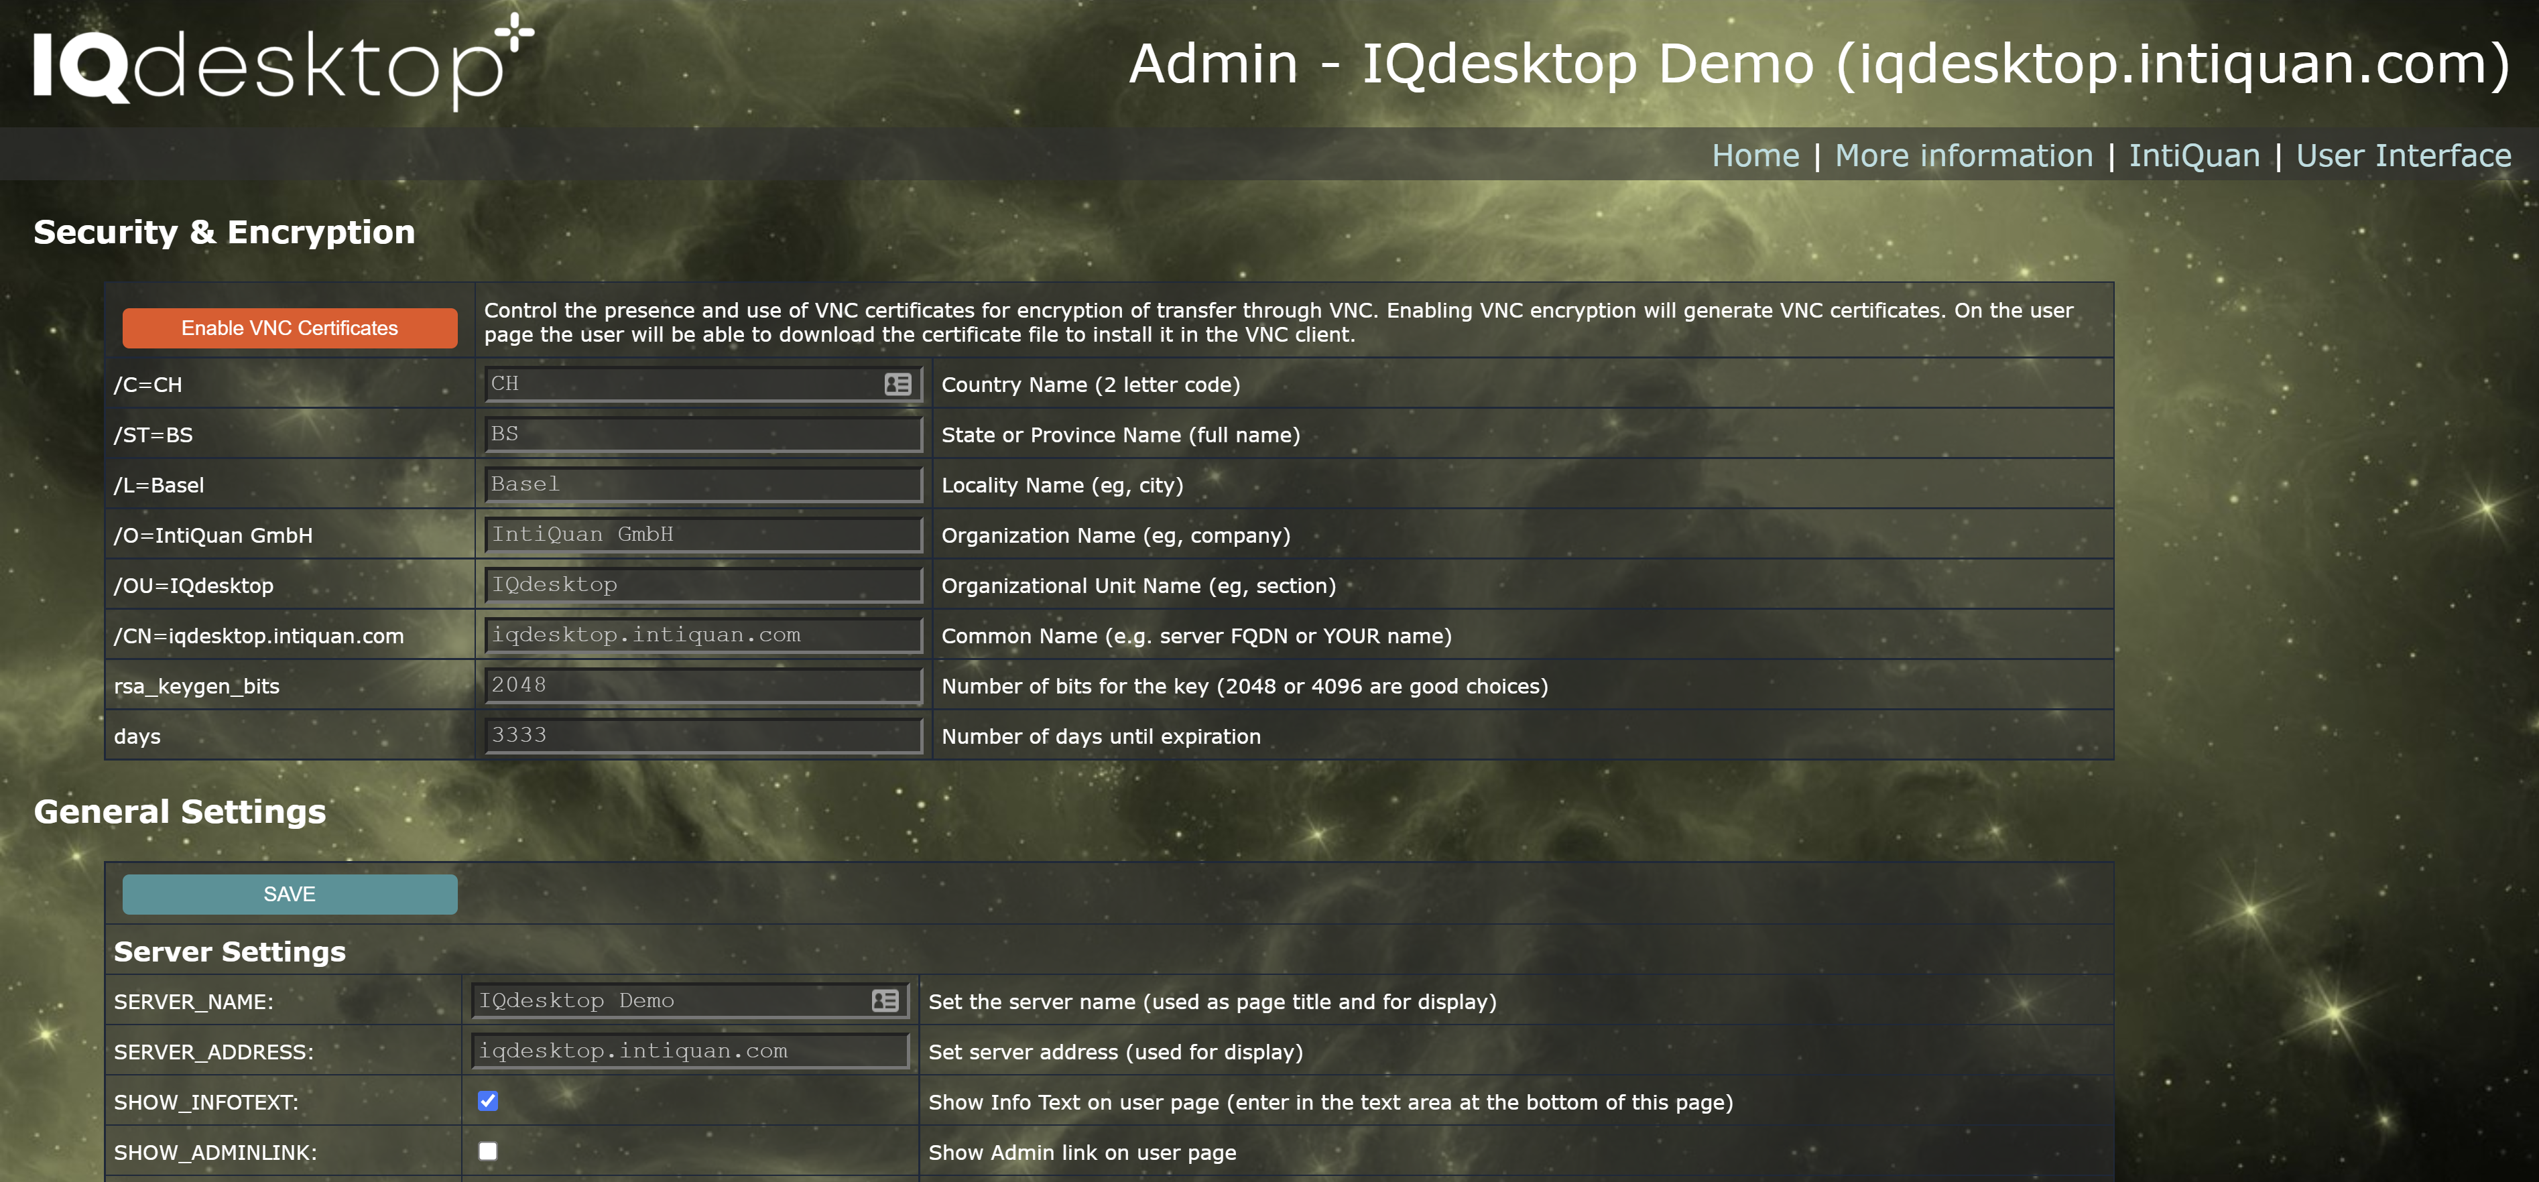The image size is (2539, 1182).
Task: Focus the SERVER_NAME IQdesktop Demo field
Action: [x=690, y=1001]
